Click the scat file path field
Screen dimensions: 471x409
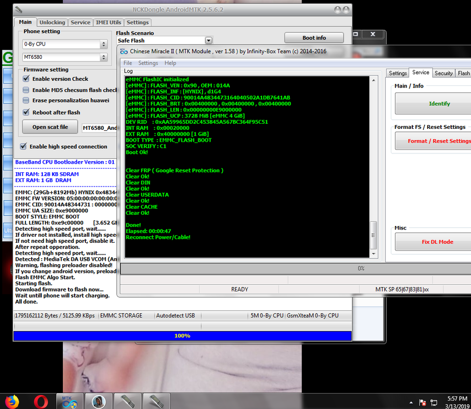[100, 128]
